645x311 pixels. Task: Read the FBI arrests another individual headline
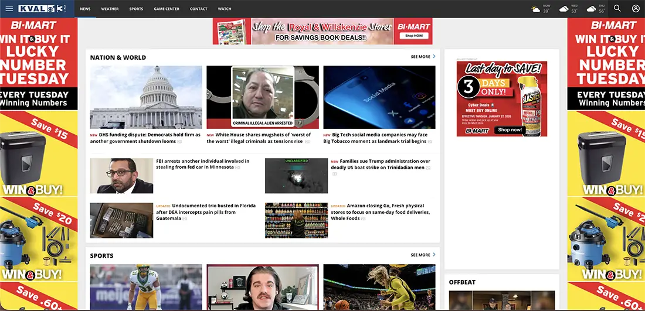click(203, 164)
